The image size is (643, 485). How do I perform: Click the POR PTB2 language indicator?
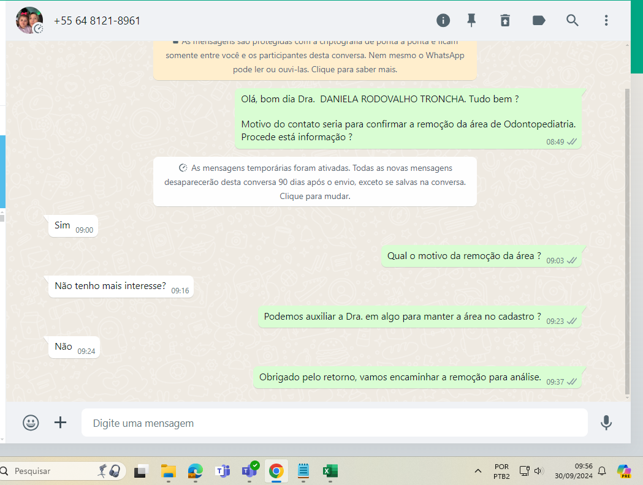(501, 472)
